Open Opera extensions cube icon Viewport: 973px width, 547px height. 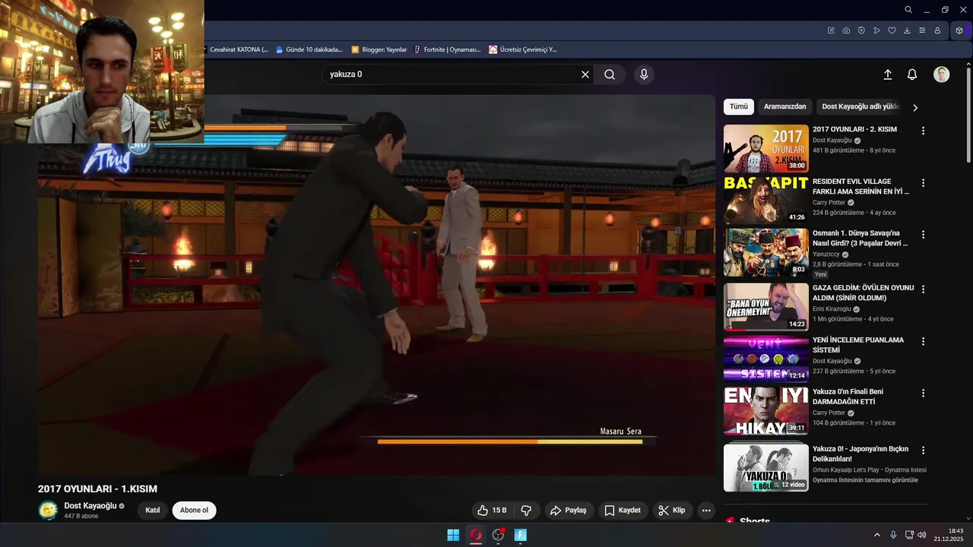point(959,30)
